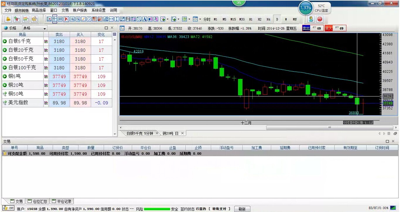Click the chart icon beside 白银100千克
This screenshot has width=400, height=212.
pos(46,68)
